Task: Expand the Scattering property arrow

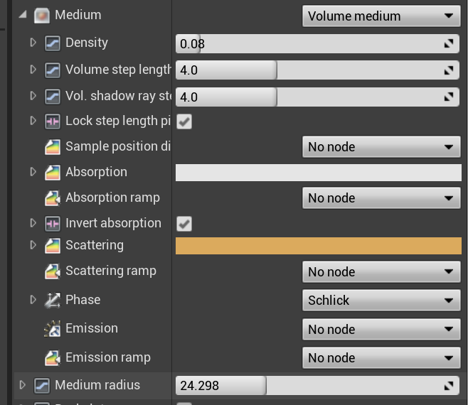Action: click(x=33, y=245)
